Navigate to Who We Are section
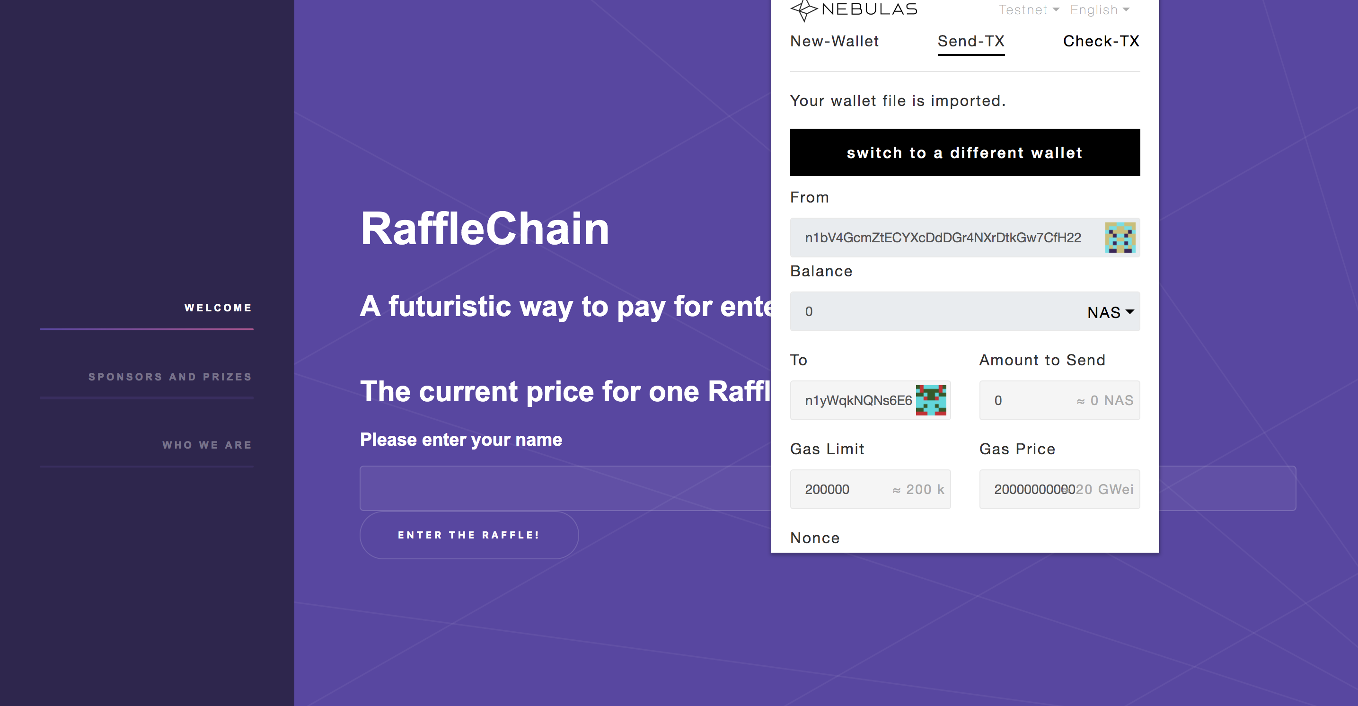The width and height of the screenshot is (1358, 706). pos(207,445)
